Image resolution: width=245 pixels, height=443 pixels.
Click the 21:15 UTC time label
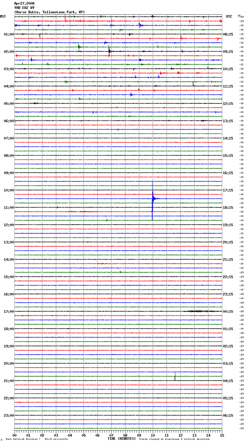pos(228,260)
